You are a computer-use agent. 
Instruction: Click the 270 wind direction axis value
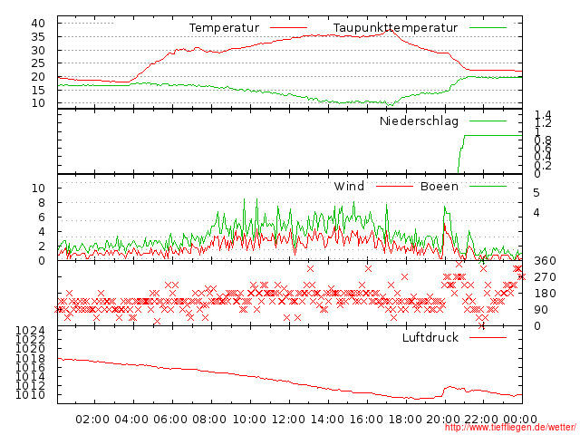coord(545,277)
